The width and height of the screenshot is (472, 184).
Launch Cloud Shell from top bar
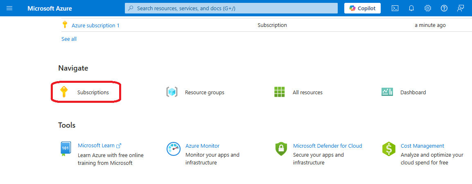click(395, 8)
